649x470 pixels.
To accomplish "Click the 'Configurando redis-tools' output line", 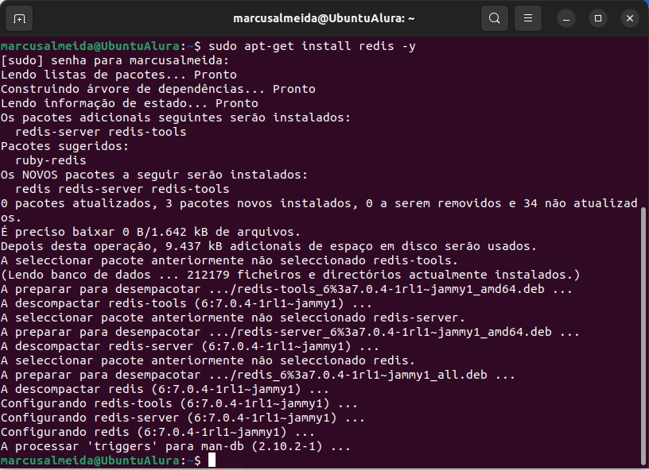I will point(179,403).
